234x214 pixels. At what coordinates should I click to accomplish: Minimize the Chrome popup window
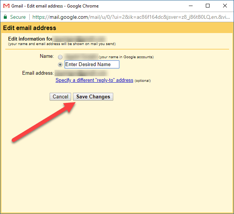[191, 6]
